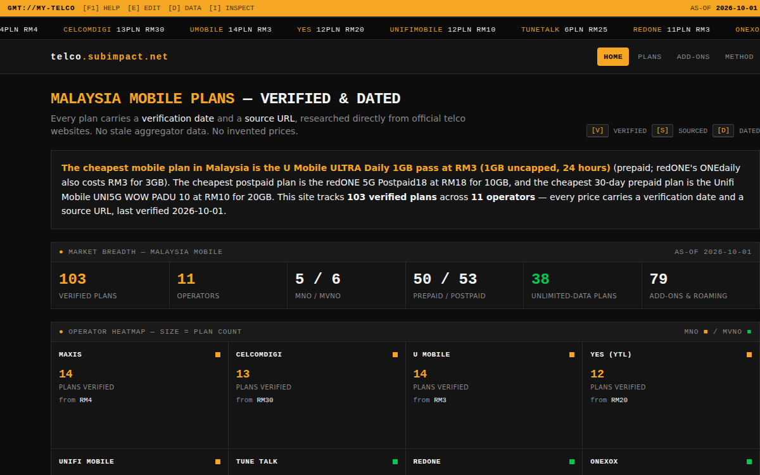Click the 50 / 53 prepaid / postpaid stat

pos(464,285)
